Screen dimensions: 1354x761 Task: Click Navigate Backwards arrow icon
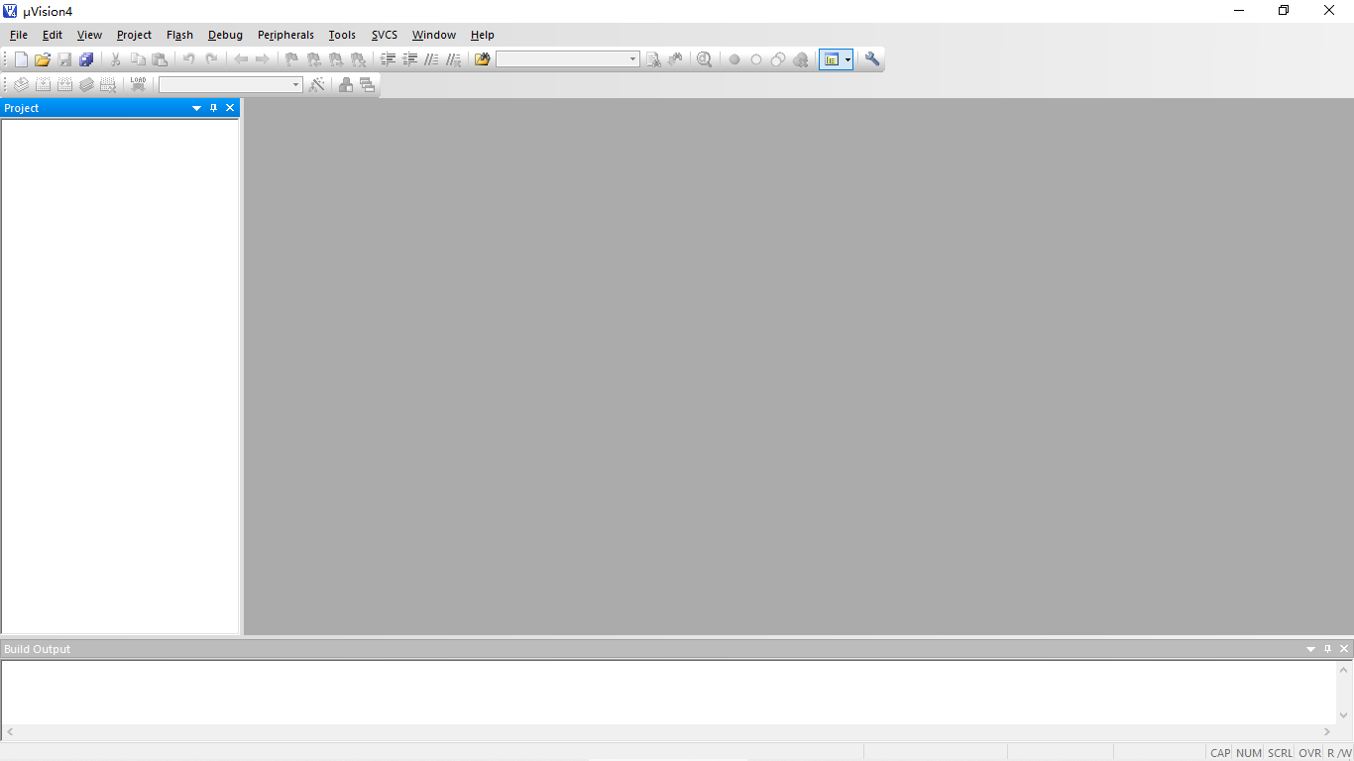tap(241, 59)
